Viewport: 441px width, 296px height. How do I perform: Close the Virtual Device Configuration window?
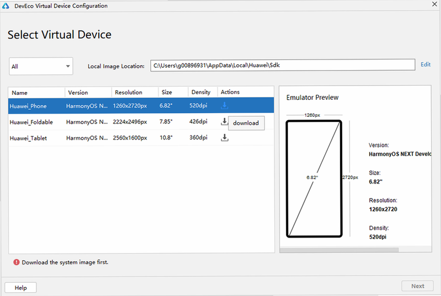point(434,4)
